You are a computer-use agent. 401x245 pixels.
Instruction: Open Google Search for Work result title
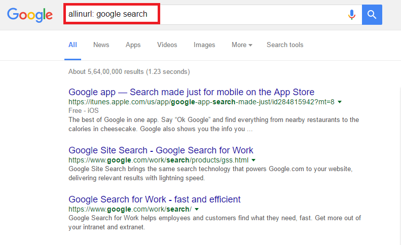point(155,199)
